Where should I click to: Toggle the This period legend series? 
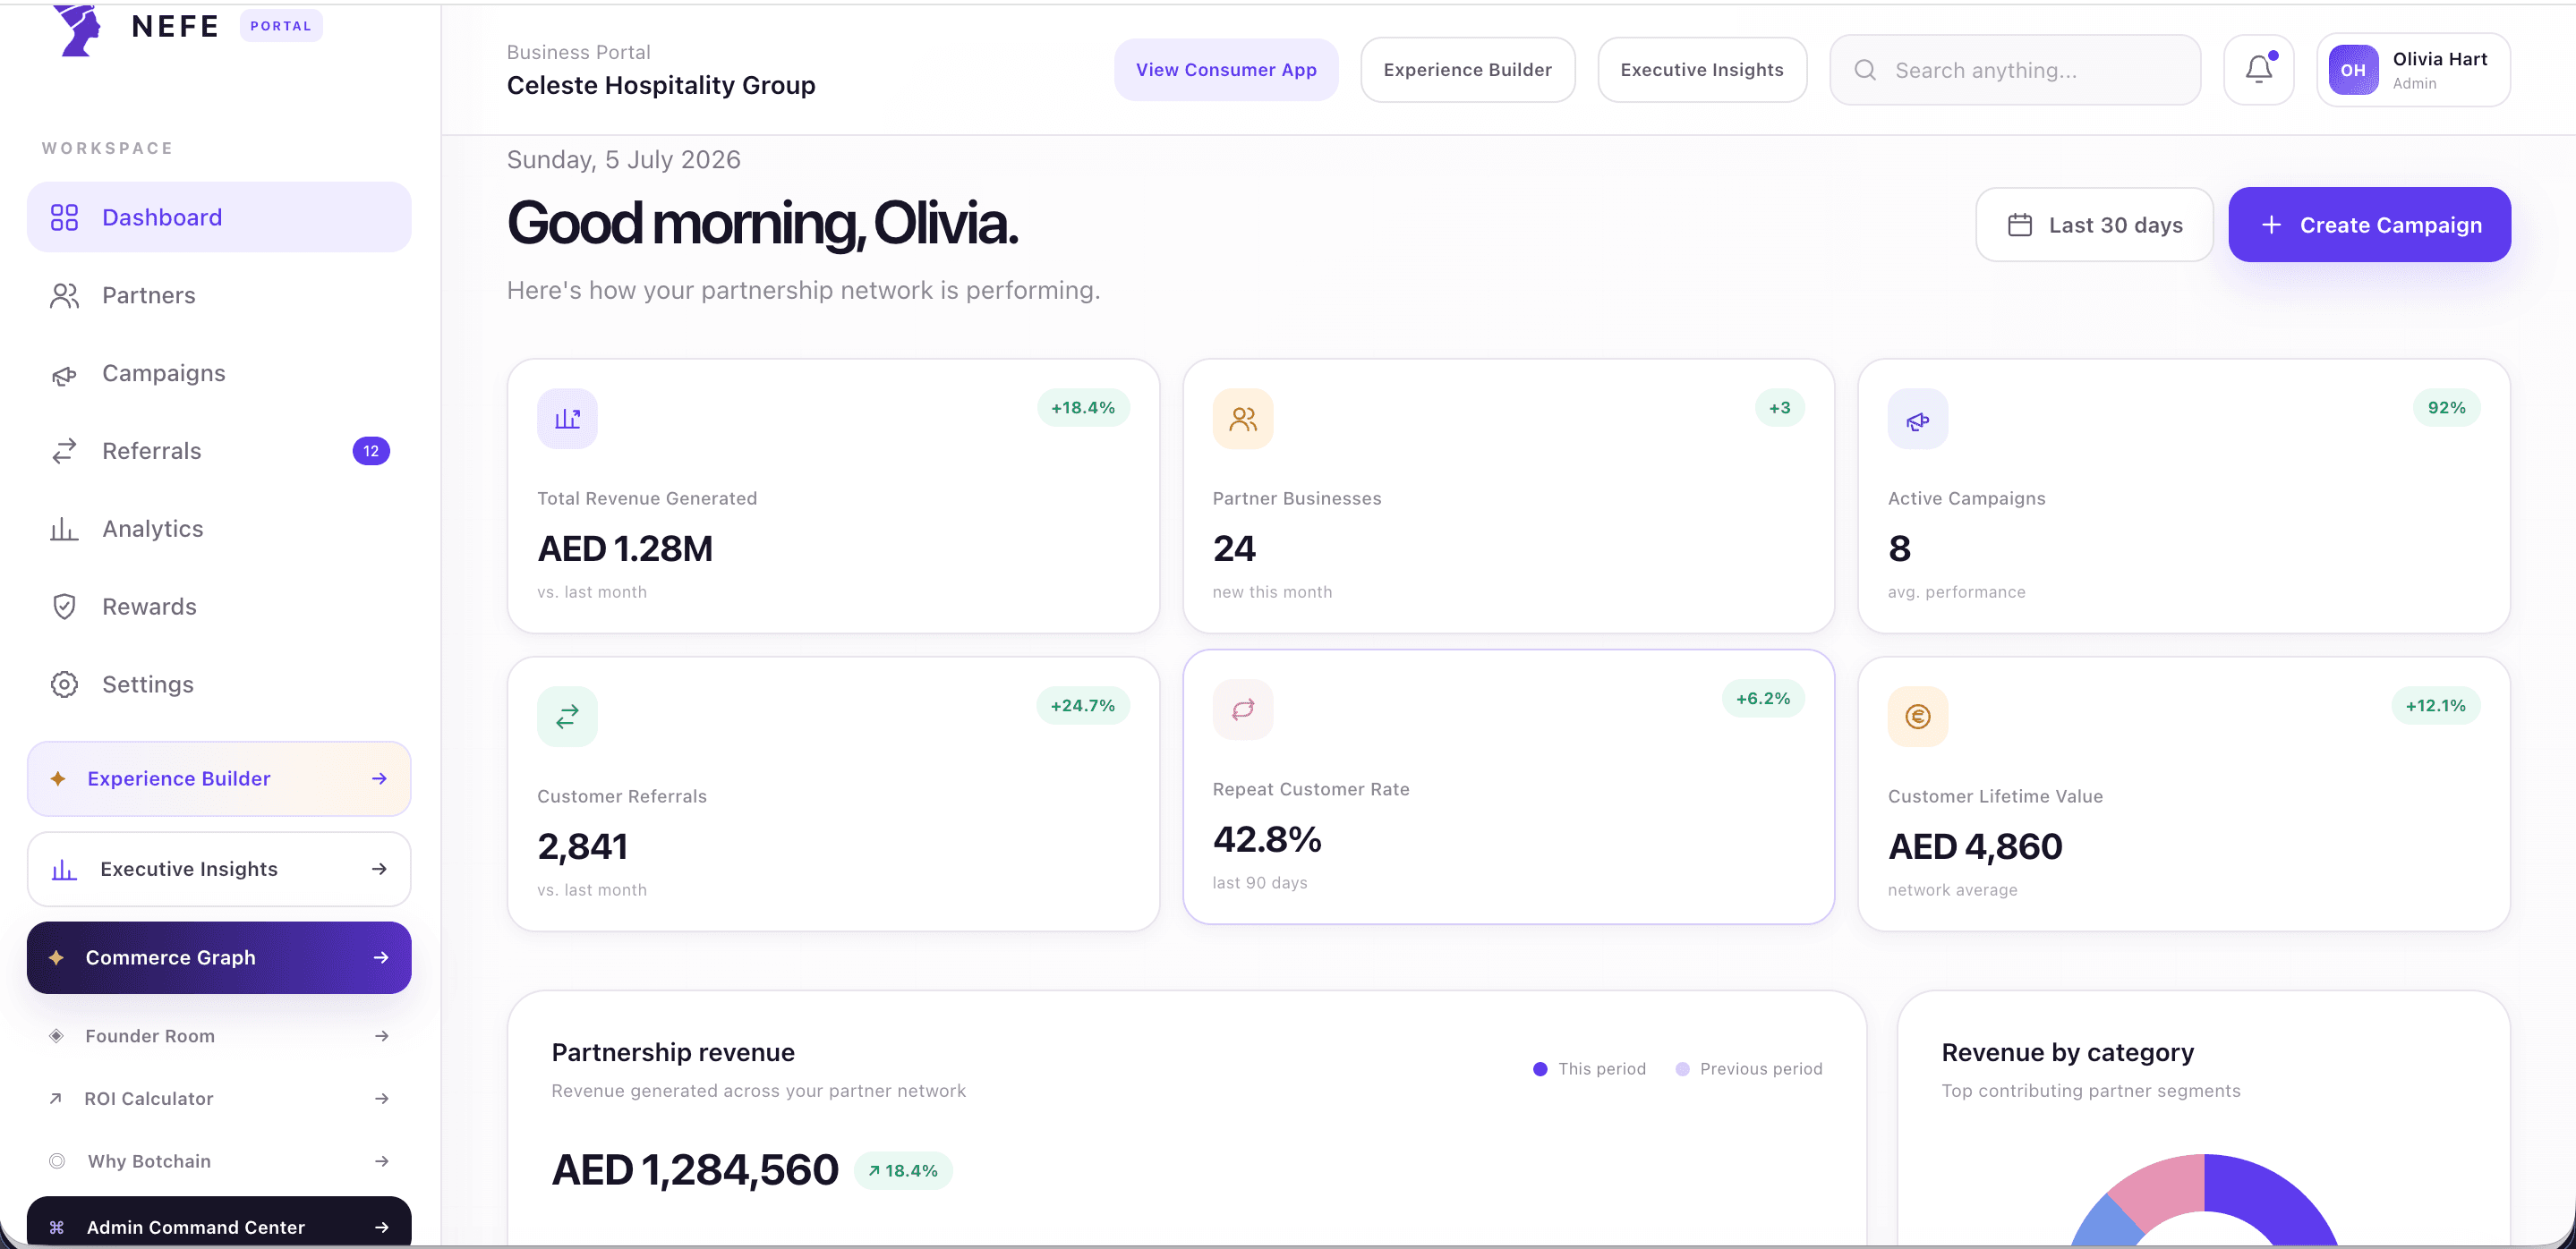pos(1589,1069)
